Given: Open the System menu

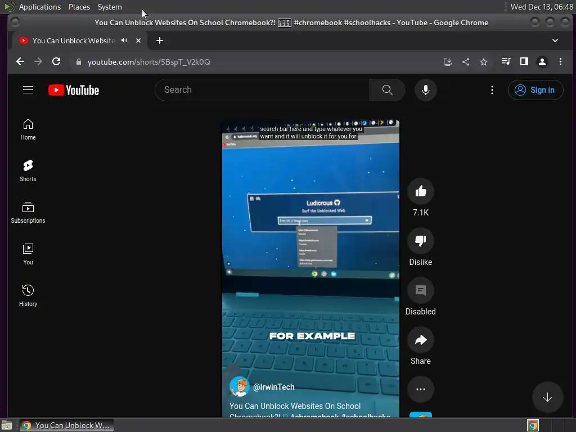Looking at the screenshot, I should click(x=110, y=7).
